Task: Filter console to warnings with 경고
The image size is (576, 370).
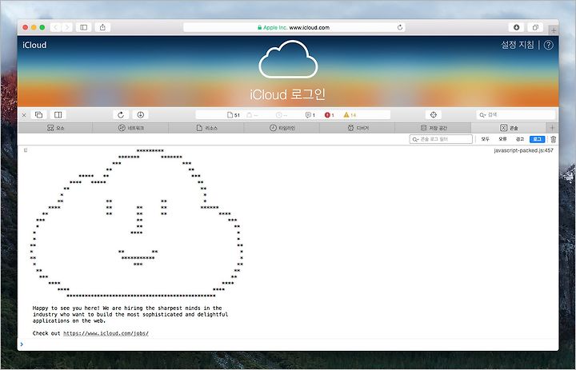Action: click(x=520, y=139)
